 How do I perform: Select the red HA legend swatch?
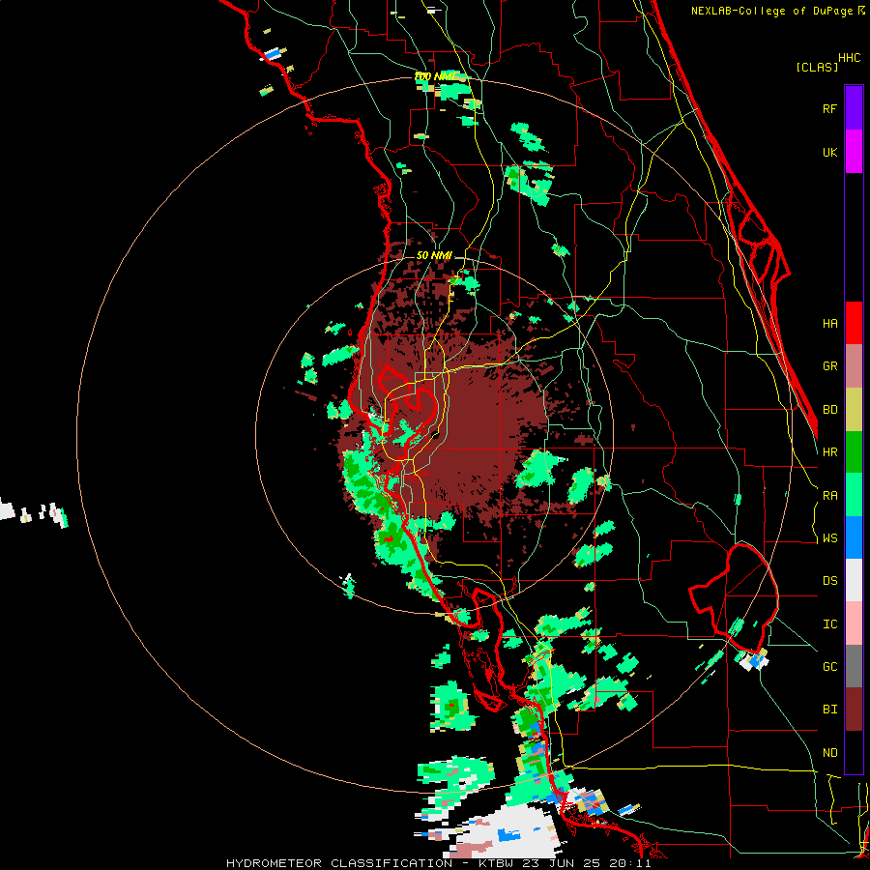pyautogui.click(x=854, y=323)
